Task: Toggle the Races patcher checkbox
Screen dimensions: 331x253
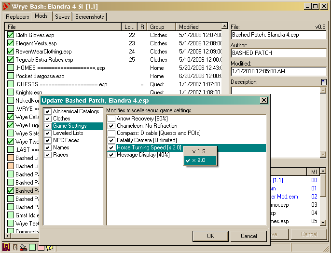Action: [x=48, y=155]
